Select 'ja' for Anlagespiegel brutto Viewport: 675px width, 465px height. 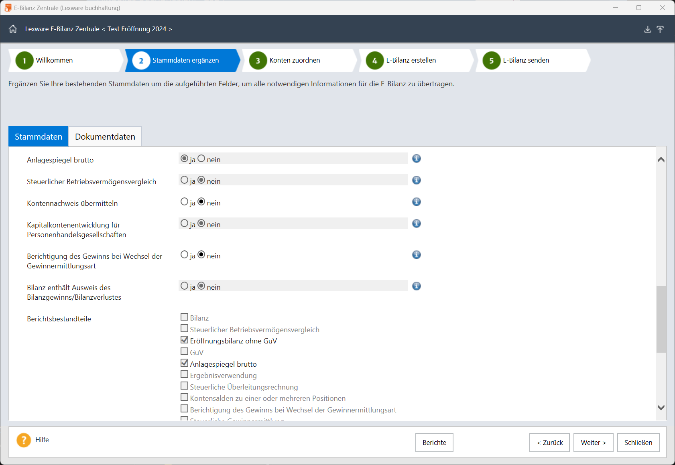coord(184,158)
